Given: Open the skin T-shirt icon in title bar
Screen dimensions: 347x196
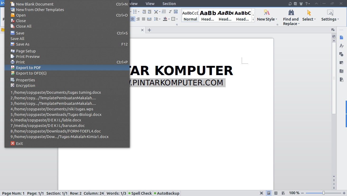Looking at the screenshot, I should (x=301, y=4).
